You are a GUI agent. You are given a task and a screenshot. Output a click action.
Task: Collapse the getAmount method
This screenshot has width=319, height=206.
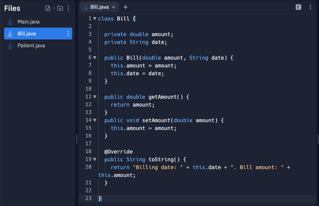click(94, 97)
